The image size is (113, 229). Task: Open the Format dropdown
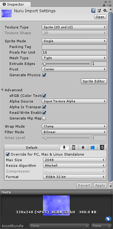(x=74, y=177)
